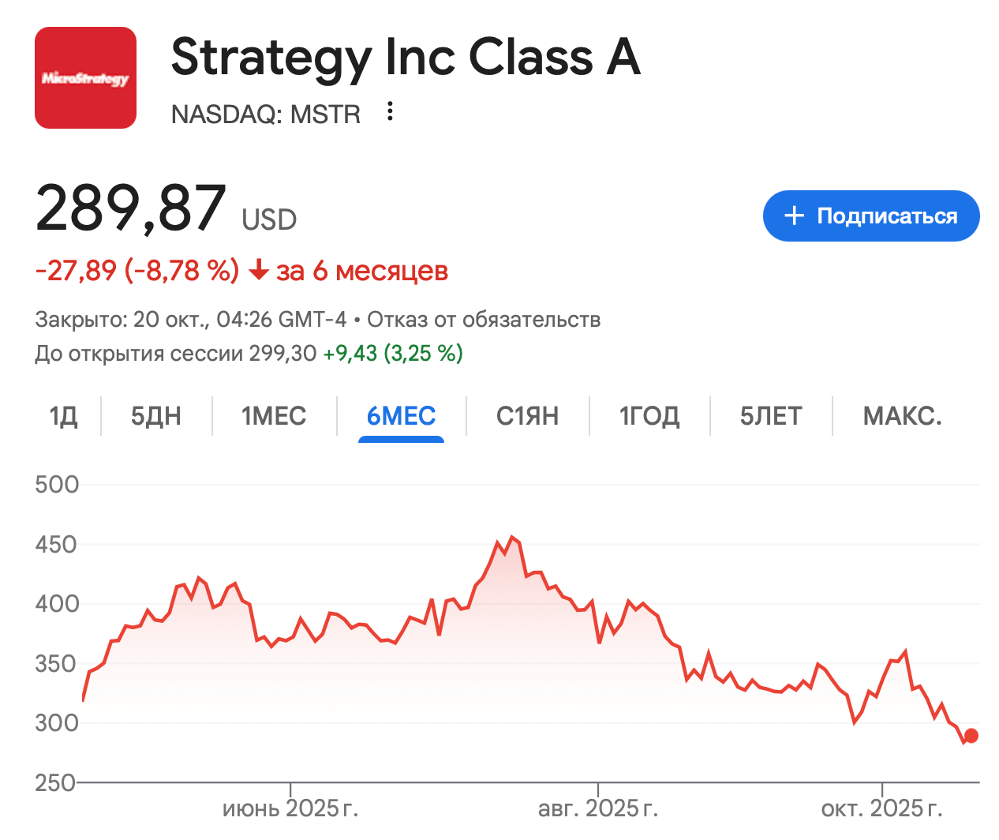The height and width of the screenshot is (840, 999).
Task: Select the МАКС. range tab
Action: (x=902, y=416)
